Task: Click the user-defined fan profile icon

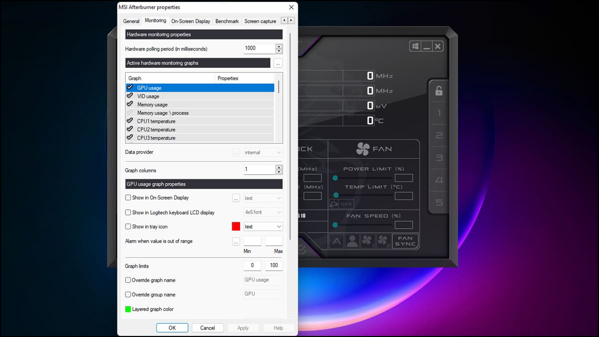Action: (x=352, y=242)
